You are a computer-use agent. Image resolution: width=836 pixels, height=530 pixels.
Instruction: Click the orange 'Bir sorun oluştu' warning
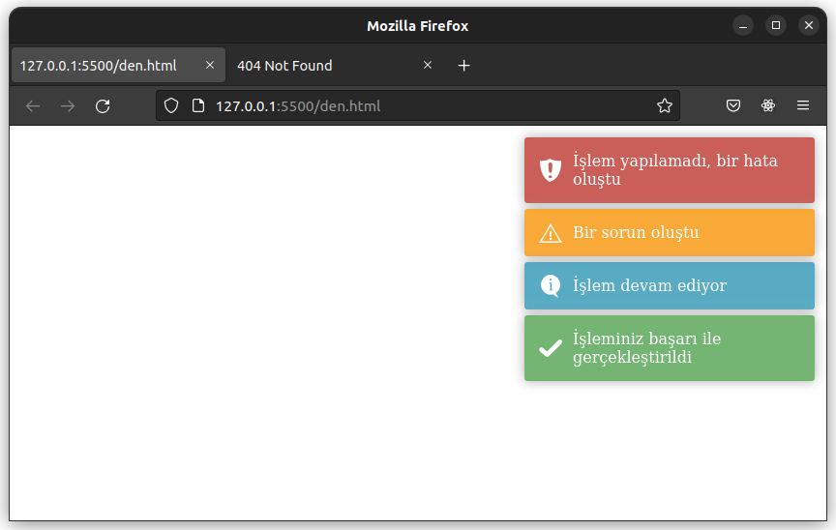point(670,232)
